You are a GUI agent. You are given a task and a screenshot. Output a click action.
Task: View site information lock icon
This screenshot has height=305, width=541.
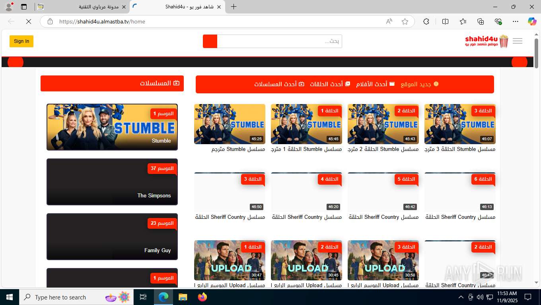point(50,21)
